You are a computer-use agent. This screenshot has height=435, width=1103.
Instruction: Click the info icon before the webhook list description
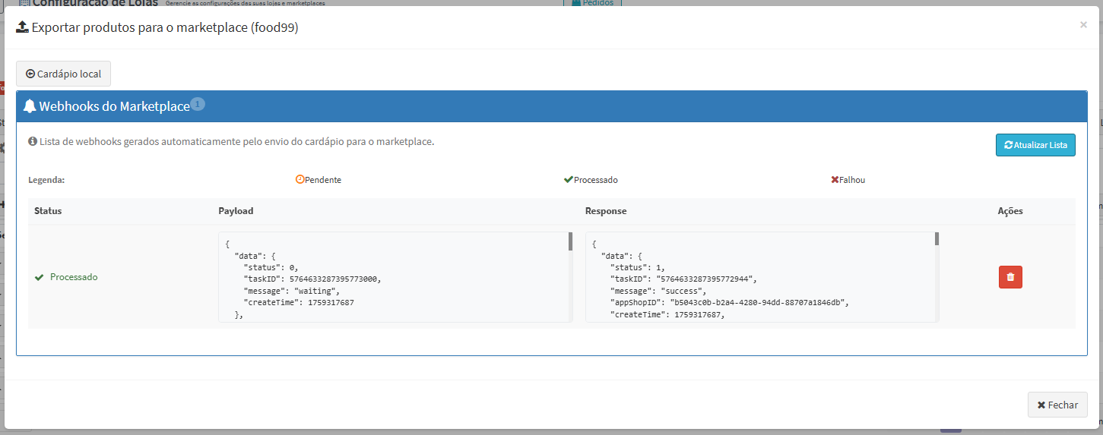[x=33, y=141]
